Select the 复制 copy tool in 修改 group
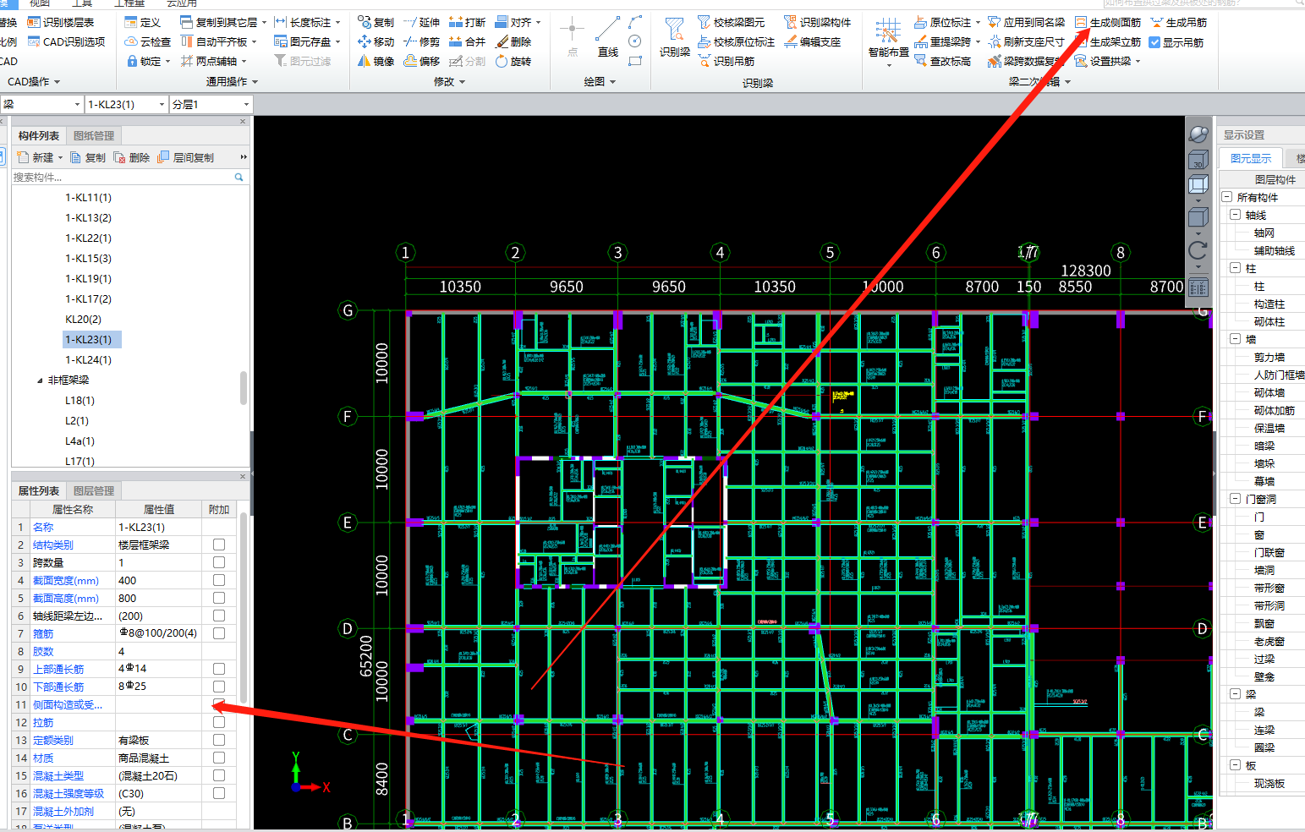 [376, 23]
